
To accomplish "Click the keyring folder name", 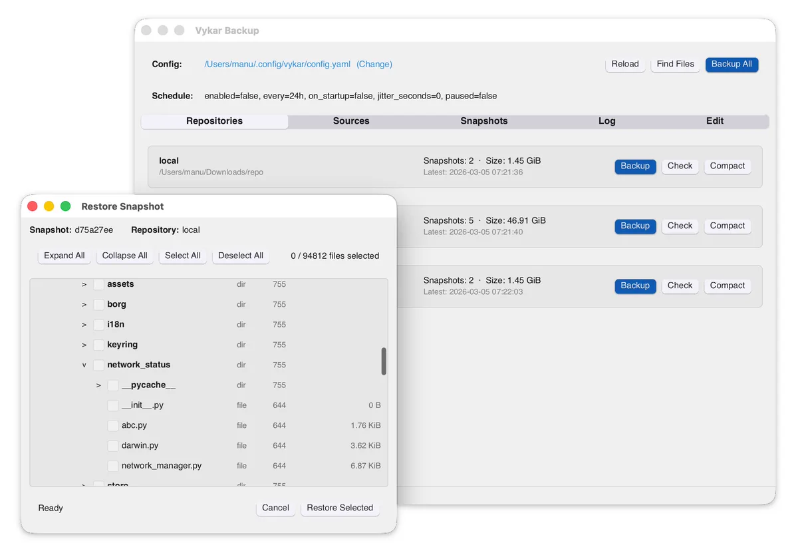I will point(122,345).
